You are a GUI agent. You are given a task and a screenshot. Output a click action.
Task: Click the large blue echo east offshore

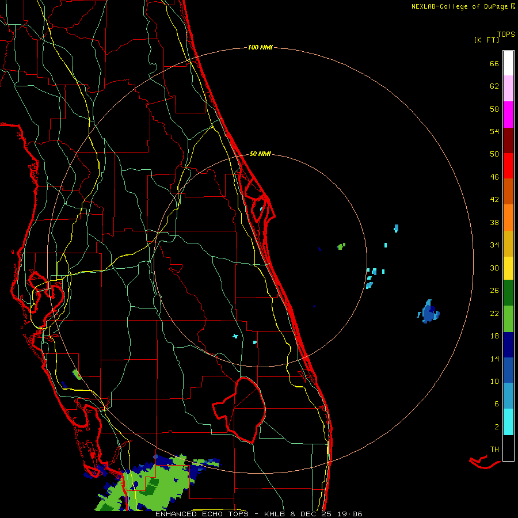429,313
